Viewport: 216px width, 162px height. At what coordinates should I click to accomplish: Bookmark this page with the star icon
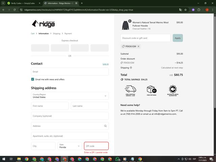pos(186,10)
